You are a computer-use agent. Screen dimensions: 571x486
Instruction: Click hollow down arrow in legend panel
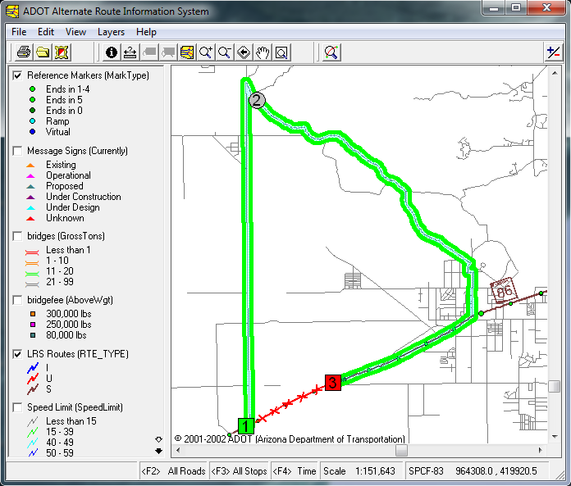click(158, 439)
